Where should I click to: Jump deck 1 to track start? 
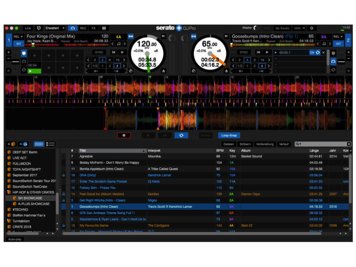(x=113, y=52)
